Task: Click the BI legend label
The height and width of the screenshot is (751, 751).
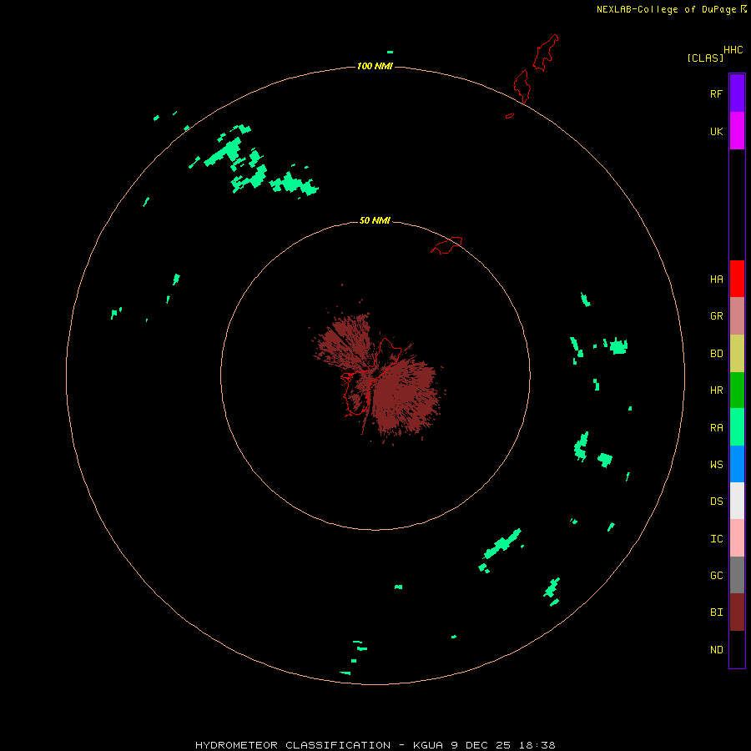Action: pos(717,612)
